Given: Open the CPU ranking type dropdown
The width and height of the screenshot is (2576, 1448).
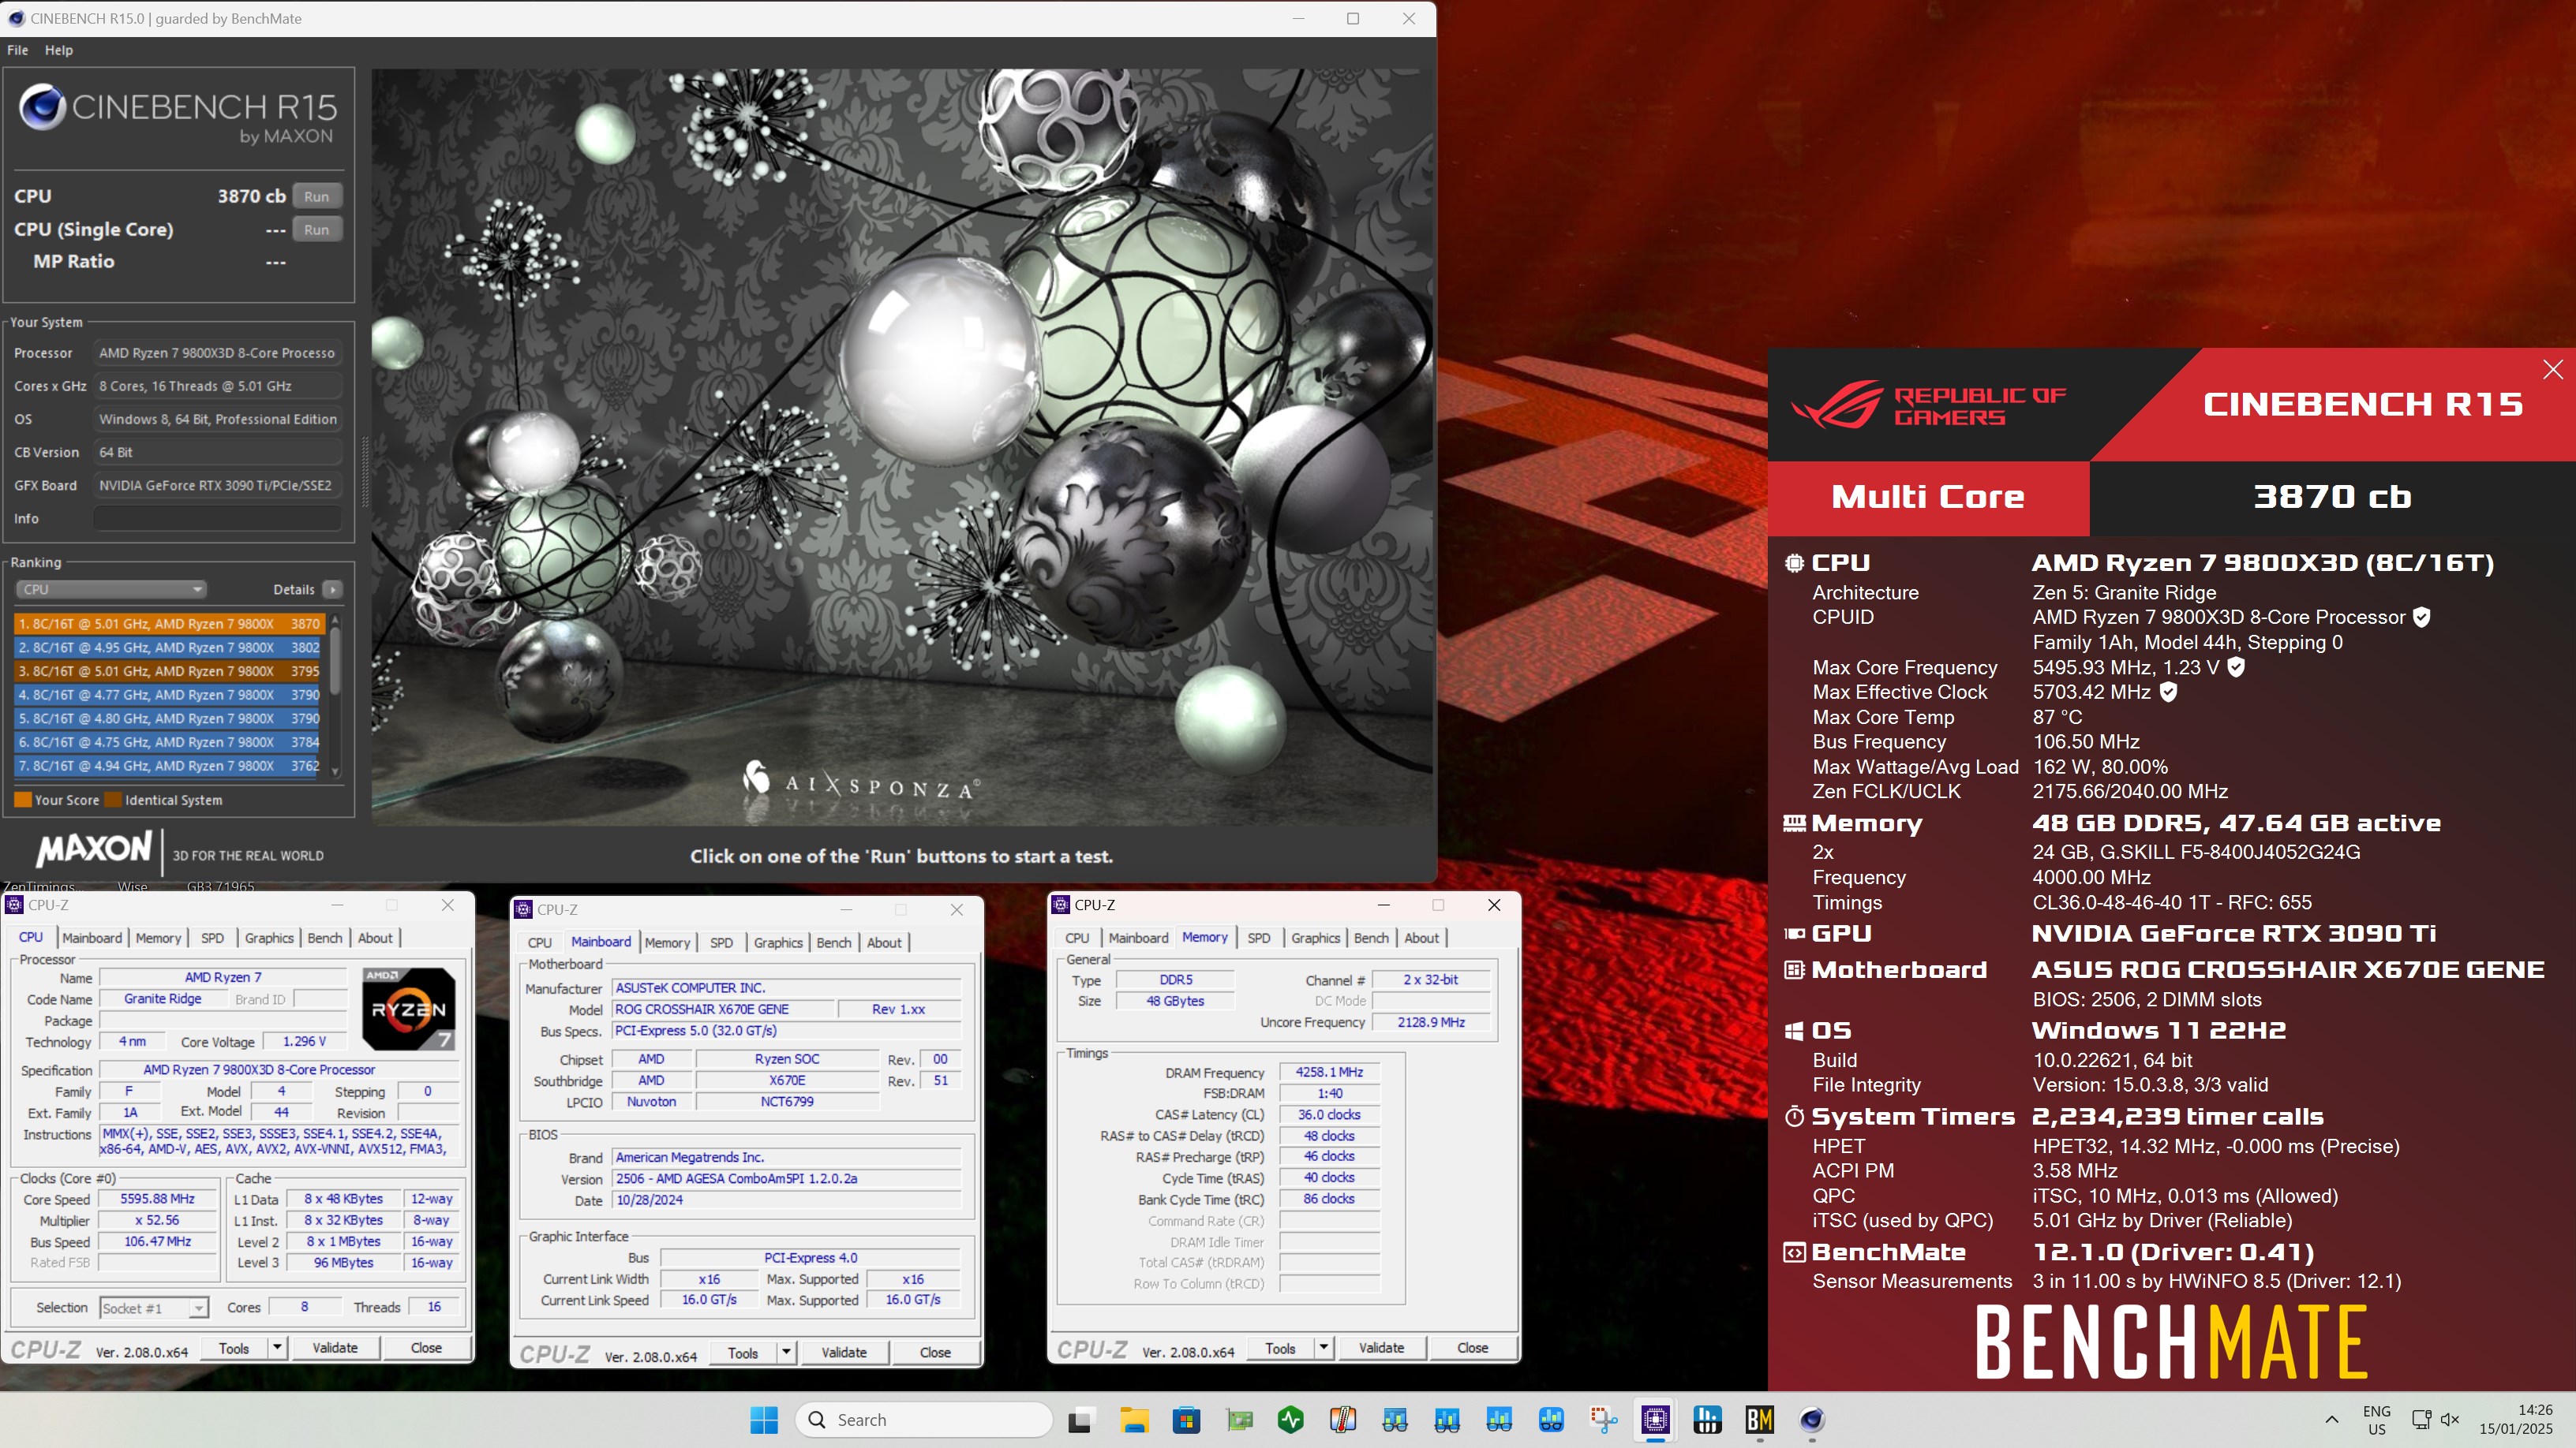Looking at the screenshot, I should [x=110, y=590].
